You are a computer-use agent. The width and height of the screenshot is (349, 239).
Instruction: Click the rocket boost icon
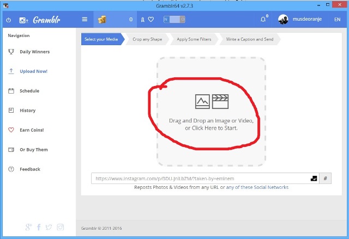[x=143, y=20]
